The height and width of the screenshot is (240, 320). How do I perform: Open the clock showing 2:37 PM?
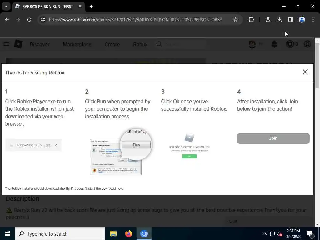[293, 234]
